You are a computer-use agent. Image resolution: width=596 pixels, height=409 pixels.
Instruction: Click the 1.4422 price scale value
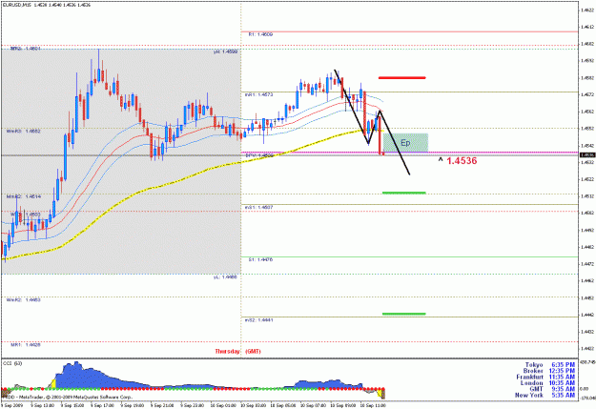coord(587,348)
